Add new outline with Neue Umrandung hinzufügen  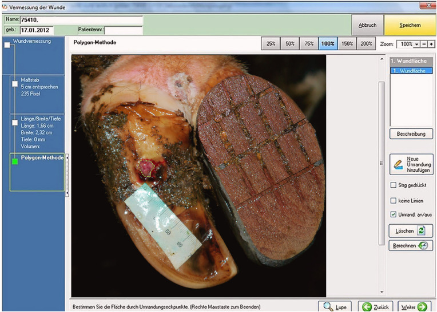point(411,164)
